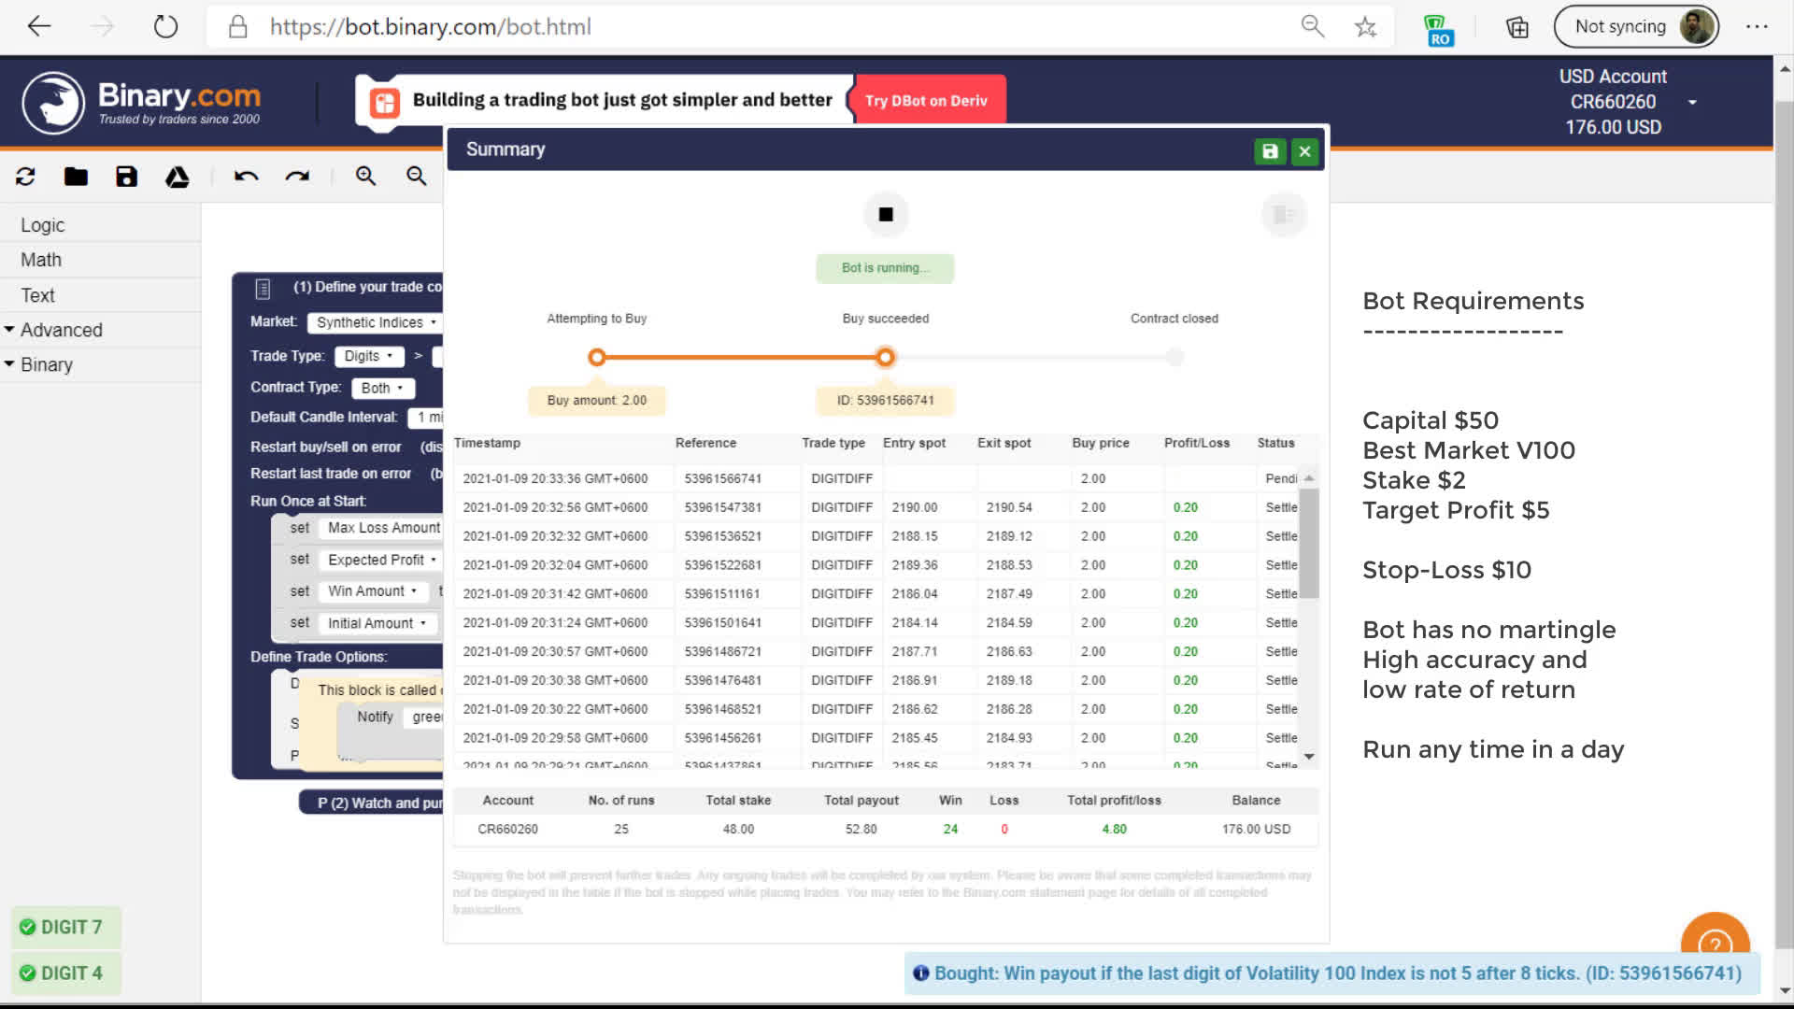
Task: Open the Not syncing profile button
Action: pos(1636,27)
